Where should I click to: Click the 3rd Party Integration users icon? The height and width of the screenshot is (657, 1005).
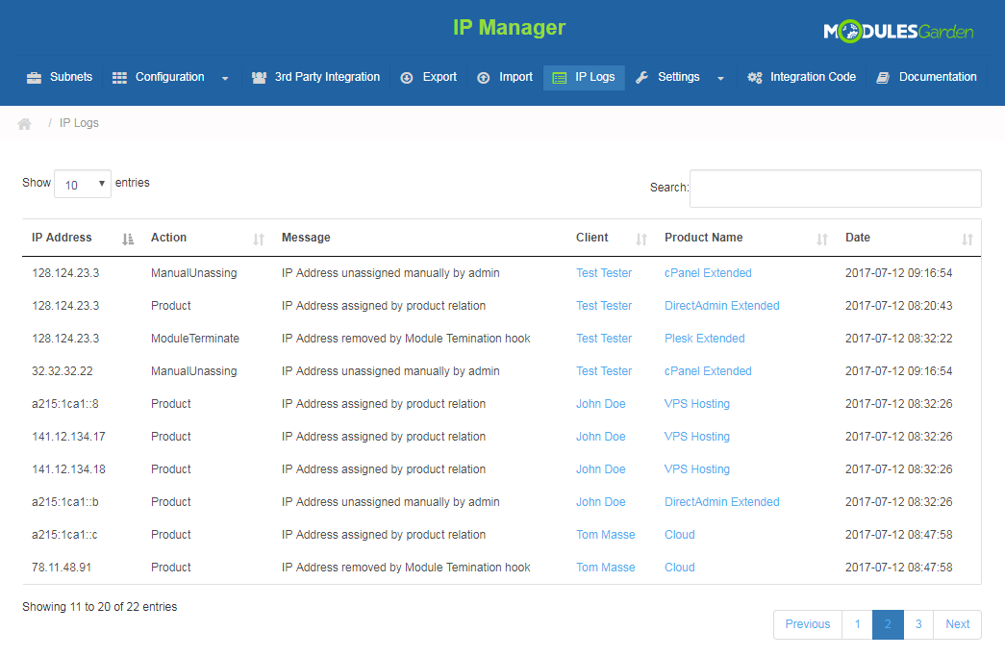pyautogui.click(x=259, y=78)
